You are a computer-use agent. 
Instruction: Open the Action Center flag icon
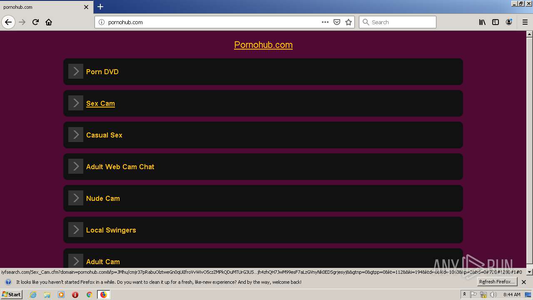(x=473, y=295)
